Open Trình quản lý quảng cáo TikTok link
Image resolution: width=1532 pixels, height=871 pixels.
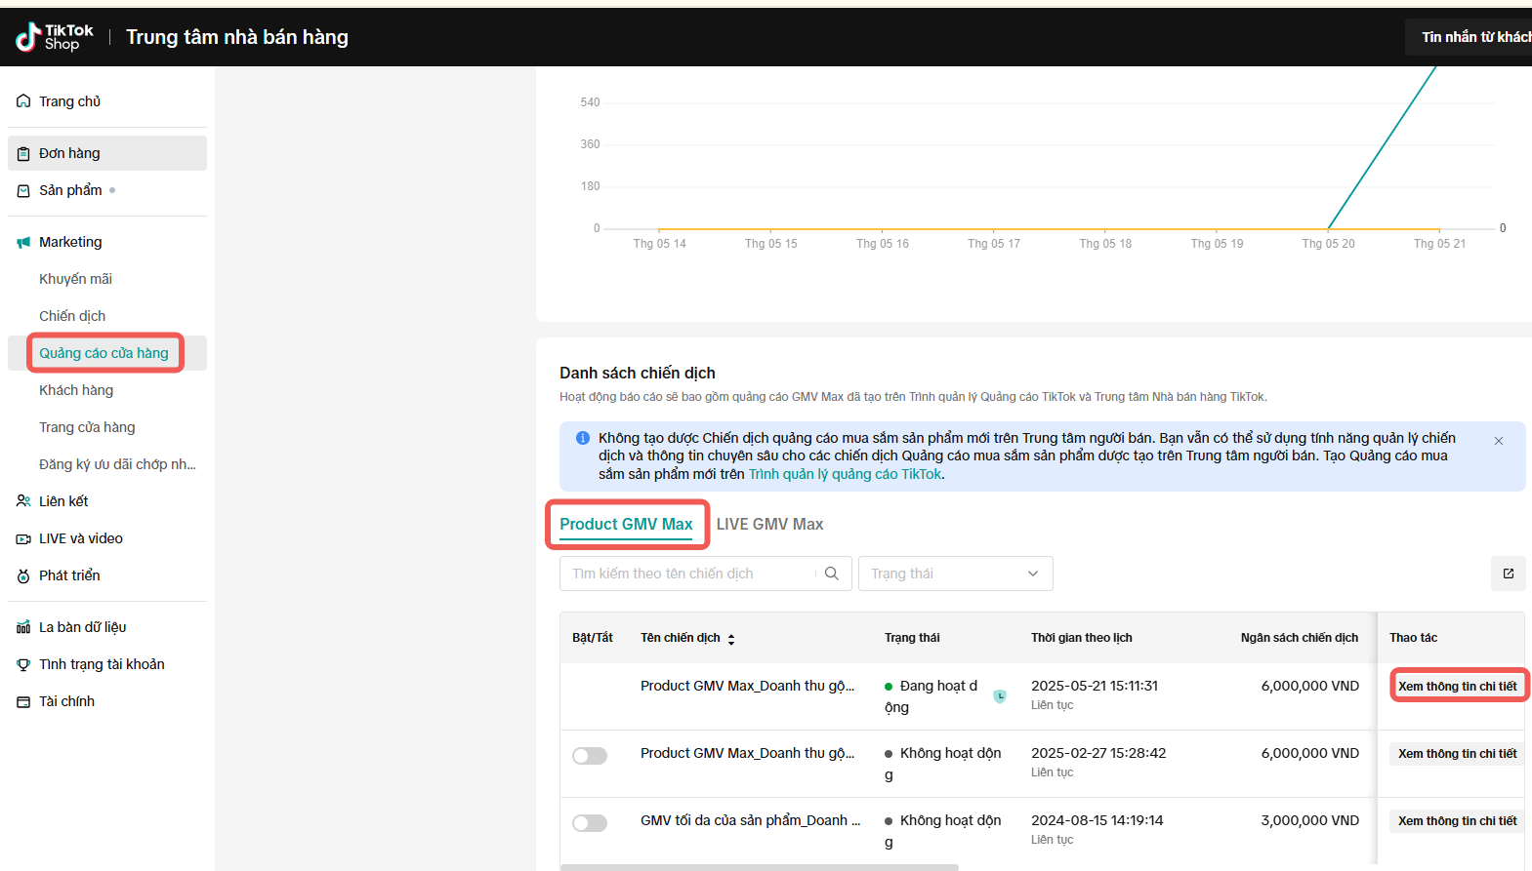pos(845,474)
